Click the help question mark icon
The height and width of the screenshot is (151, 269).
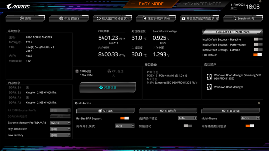(x=22, y=18)
